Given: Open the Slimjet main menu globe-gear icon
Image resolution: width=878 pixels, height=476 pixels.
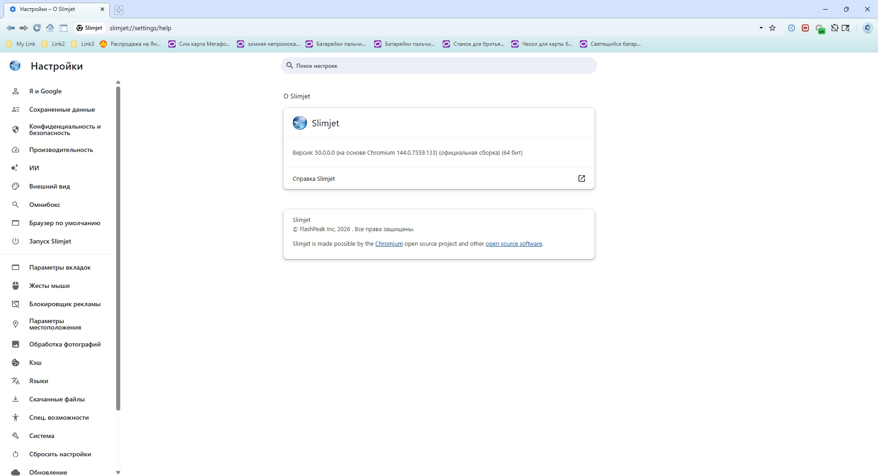Looking at the screenshot, I should click(x=867, y=28).
